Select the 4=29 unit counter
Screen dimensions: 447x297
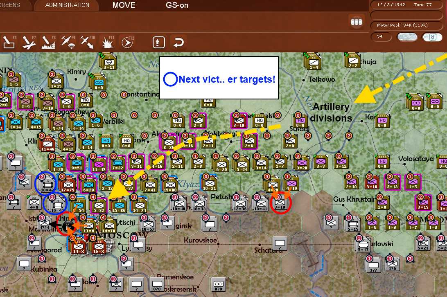(272, 184)
